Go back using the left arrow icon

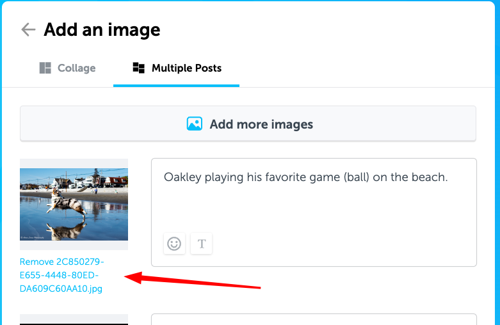[x=28, y=29]
